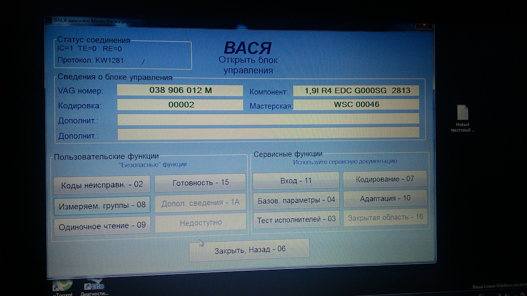The width and height of the screenshot is (527, 296).
Task: Open 'Адаптация - 10' adaptation function
Action: (x=385, y=198)
